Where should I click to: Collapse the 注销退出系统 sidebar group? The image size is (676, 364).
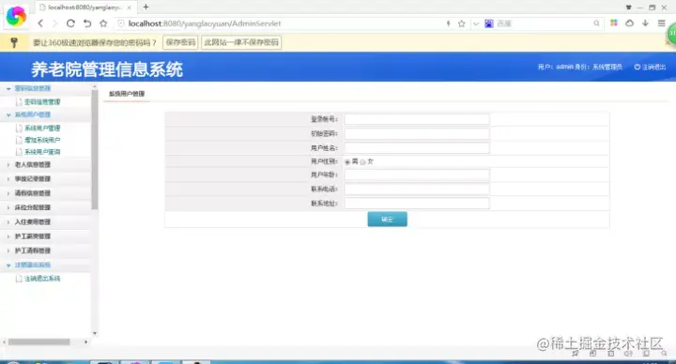coord(32,265)
